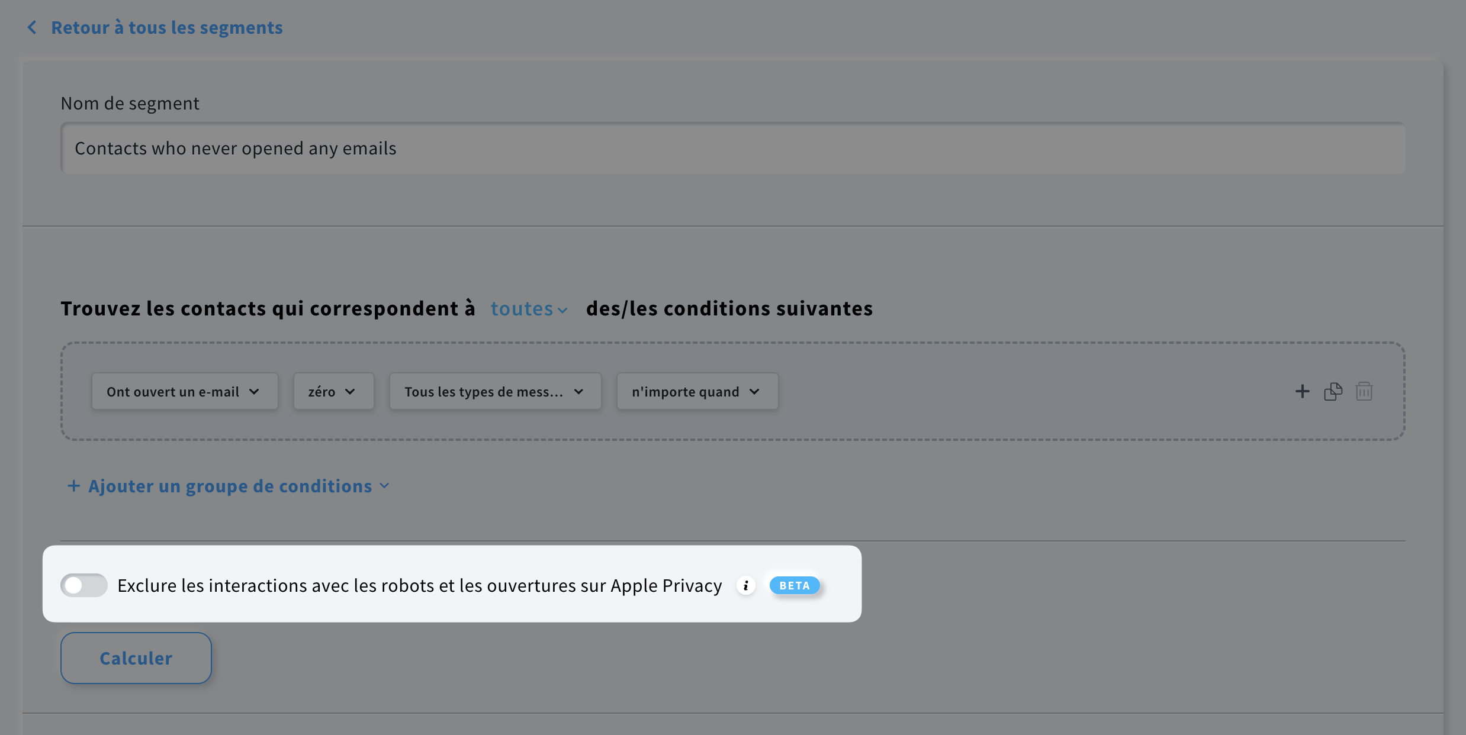Click the info icon next to Apple Privacy option
Screen dimensions: 1466x735
click(746, 585)
